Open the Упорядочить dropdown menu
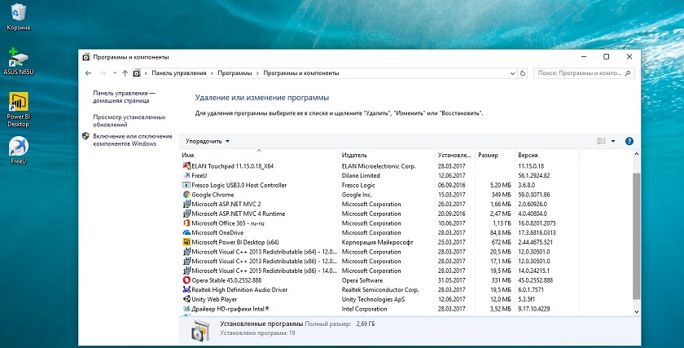The height and width of the screenshot is (348, 684). pyautogui.click(x=207, y=142)
